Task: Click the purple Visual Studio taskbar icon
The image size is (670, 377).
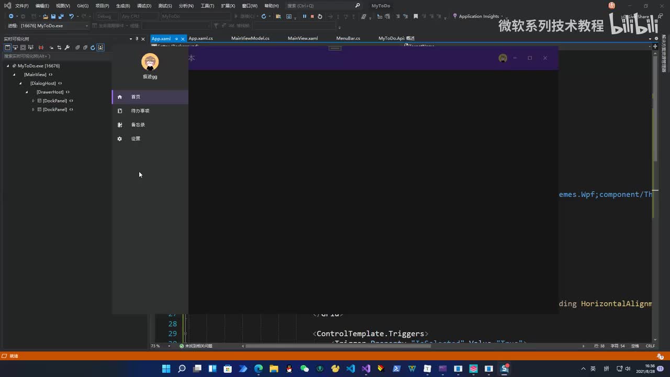Action: (x=366, y=369)
